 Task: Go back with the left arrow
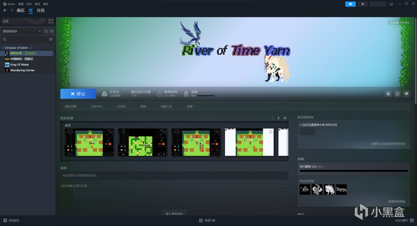5,10
